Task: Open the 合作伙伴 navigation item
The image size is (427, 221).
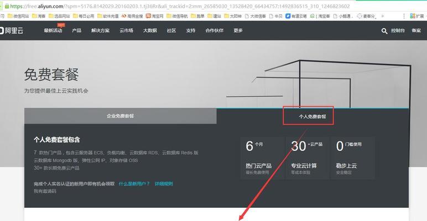Action: coord(214,30)
